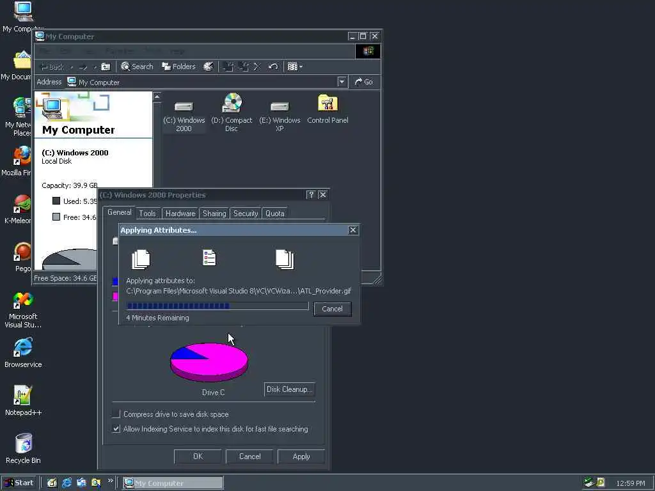Maximize the My Computer window
This screenshot has width=655, height=491.
click(x=363, y=36)
